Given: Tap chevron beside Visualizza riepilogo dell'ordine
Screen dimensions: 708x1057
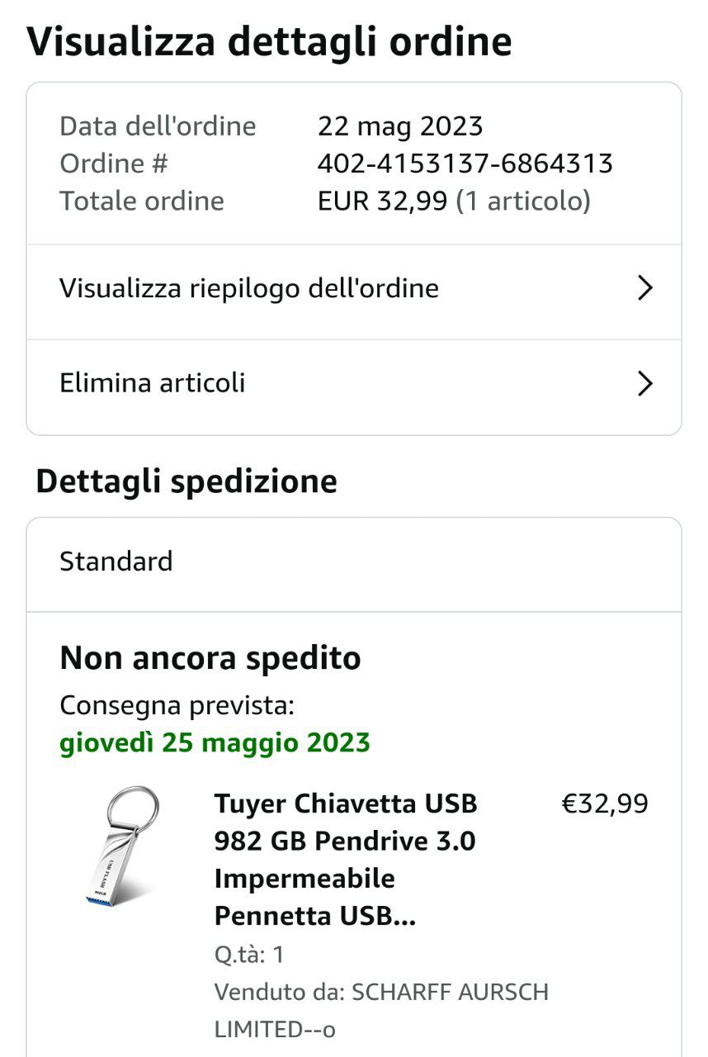Looking at the screenshot, I should point(645,288).
